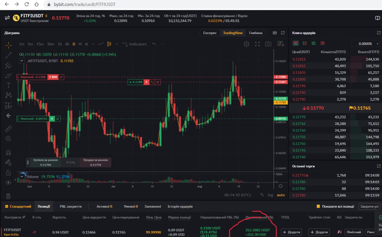Collapse the Volume indicator legend

tap(22, 176)
